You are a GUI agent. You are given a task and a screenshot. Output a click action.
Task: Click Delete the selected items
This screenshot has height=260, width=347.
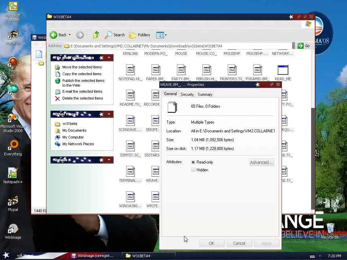(83, 98)
